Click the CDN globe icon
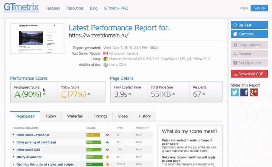Viewport: 272px width, 167px height. click(x=106, y=65)
